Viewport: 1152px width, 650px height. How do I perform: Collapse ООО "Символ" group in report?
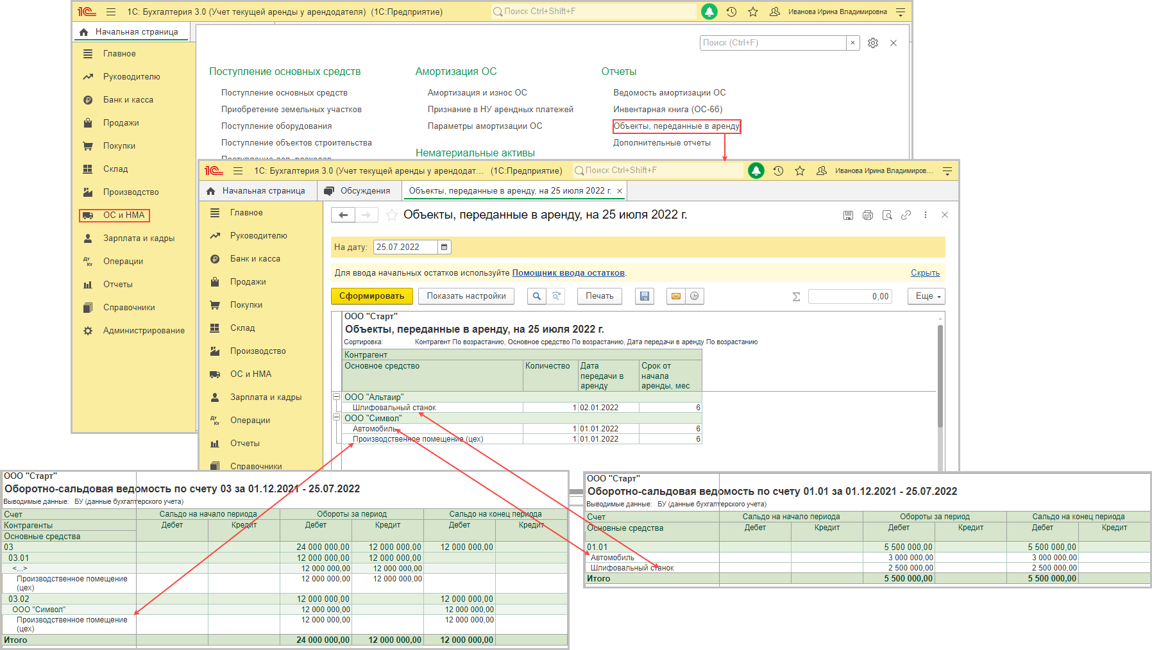coord(336,417)
